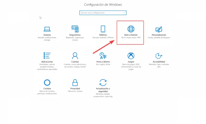This screenshot has height=124, width=206.
Task: Open the Cortana circle icon
Action: [47, 83]
